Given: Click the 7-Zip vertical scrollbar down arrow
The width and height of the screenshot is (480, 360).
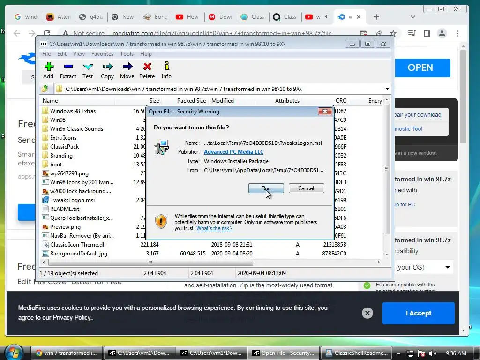Looking at the screenshot, I should click(x=387, y=255).
